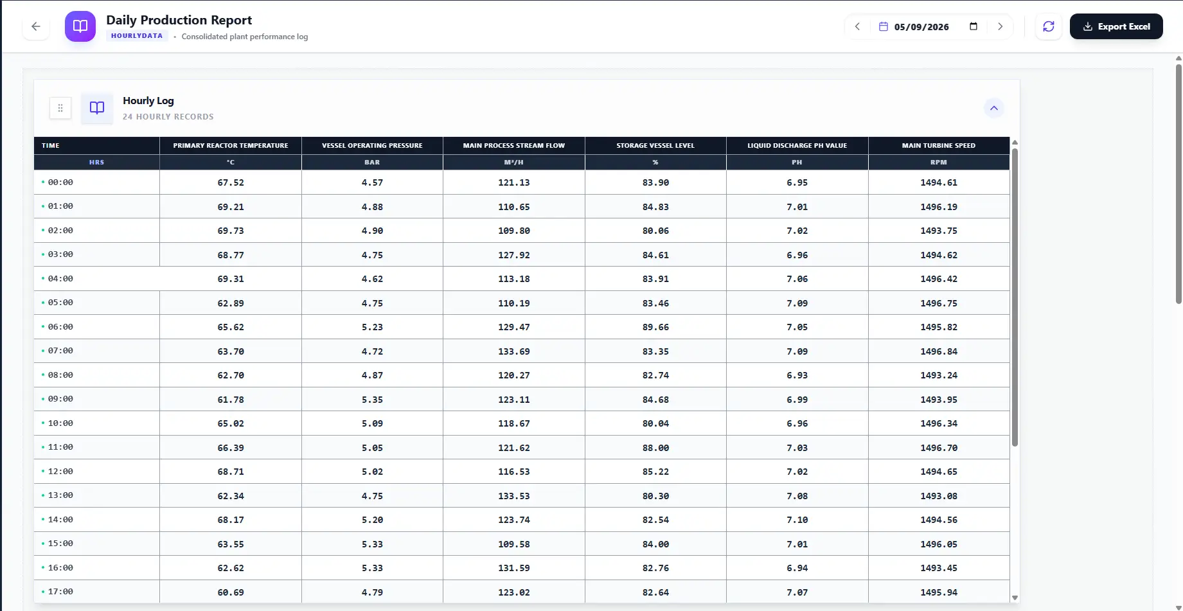Click the M³/H unit label
The image size is (1183, 611).
(x=514, y=163)
